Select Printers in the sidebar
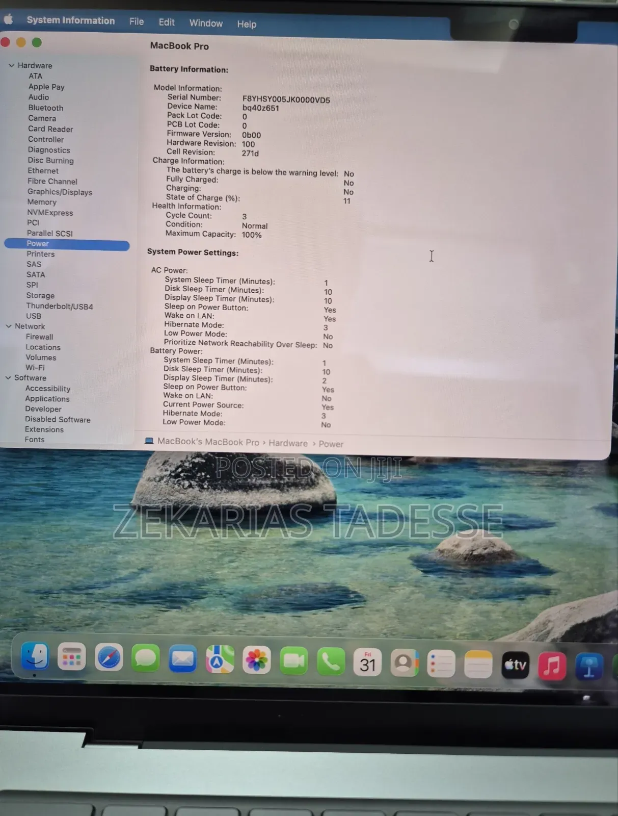The width and height of the screenshot is (618, 816). (x=40, y=254)
